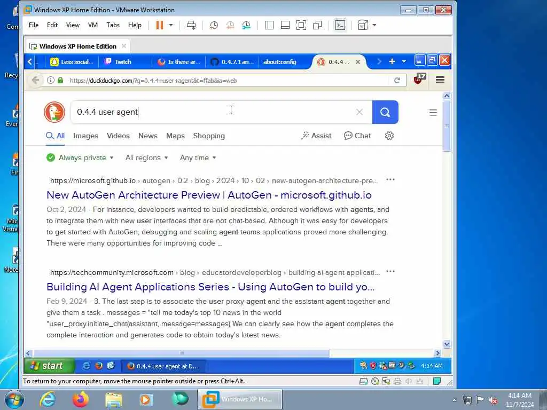Click the page vertical scrollbar down arrow
This screenshot has height=410, width=547.
(447, 344)
